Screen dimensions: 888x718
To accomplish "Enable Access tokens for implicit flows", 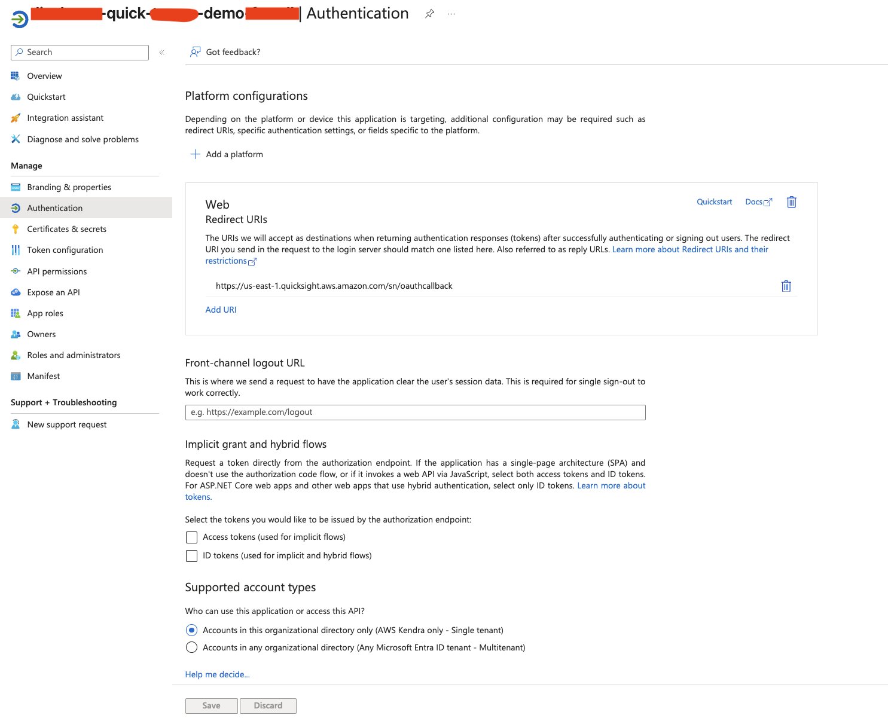I will [x=191, y=537].
